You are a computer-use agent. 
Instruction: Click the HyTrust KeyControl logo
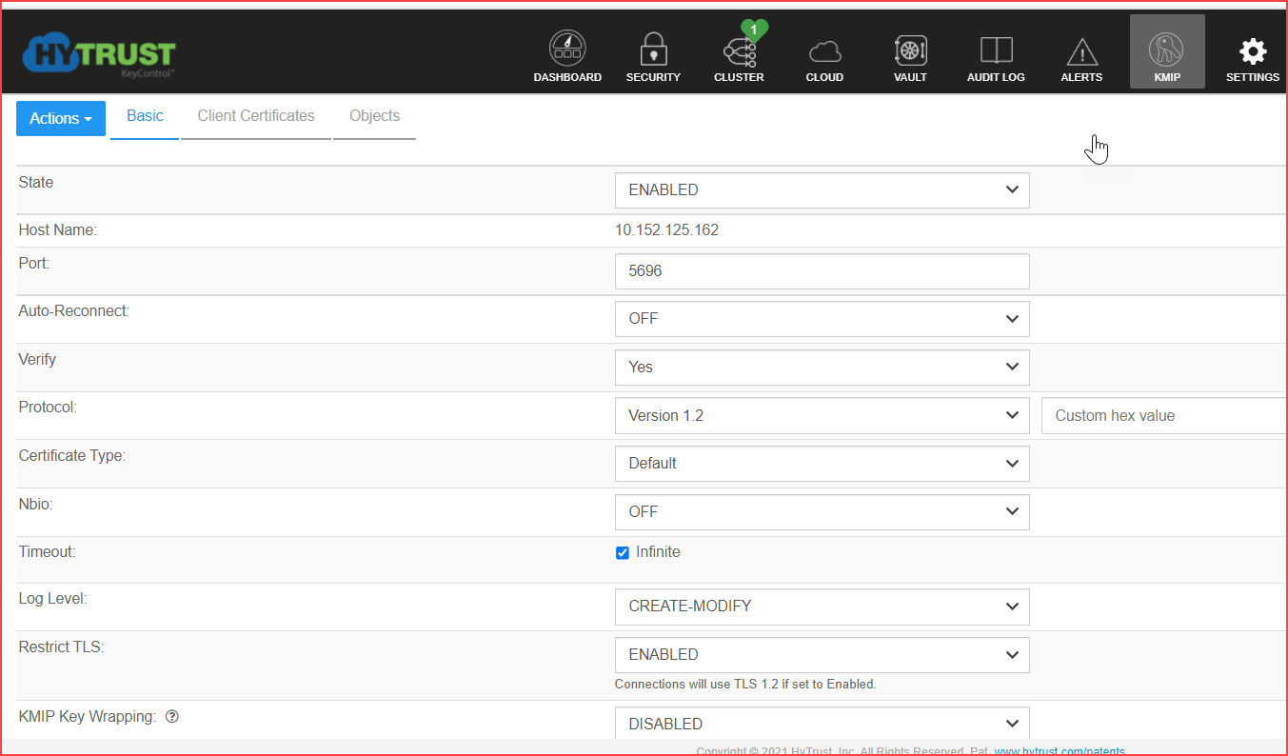98,55
